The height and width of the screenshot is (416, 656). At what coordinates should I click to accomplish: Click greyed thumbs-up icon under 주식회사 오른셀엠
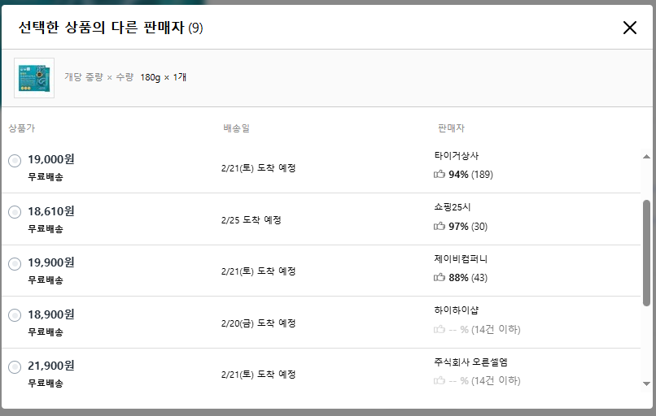point(440,380)
